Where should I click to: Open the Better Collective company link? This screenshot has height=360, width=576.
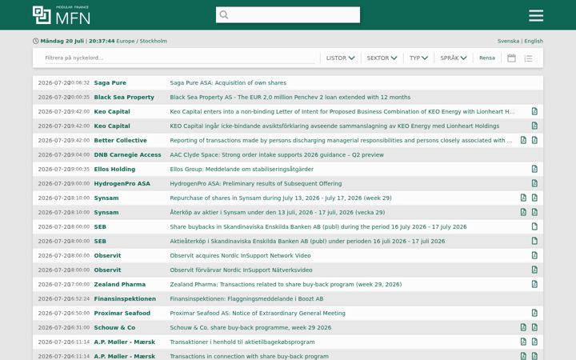pyautogui.click(x=120, y=140)
